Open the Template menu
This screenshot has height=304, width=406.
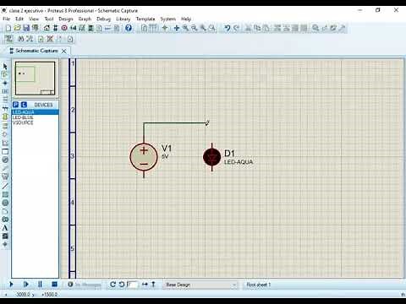(145, 19)
